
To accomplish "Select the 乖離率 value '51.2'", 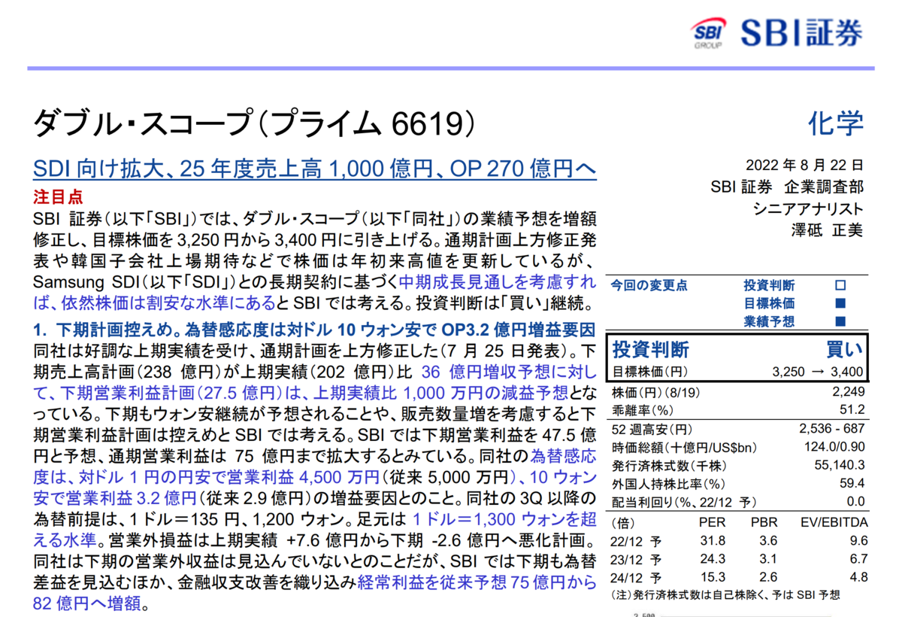I will (854, 410).
